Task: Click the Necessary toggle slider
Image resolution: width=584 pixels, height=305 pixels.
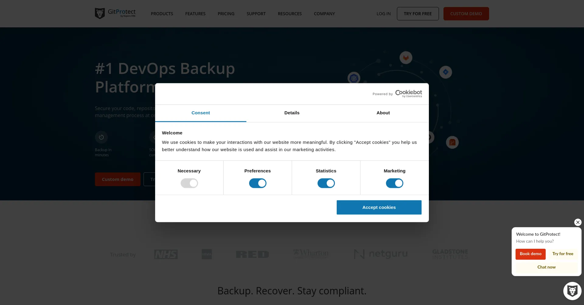Action: [189, 183]
